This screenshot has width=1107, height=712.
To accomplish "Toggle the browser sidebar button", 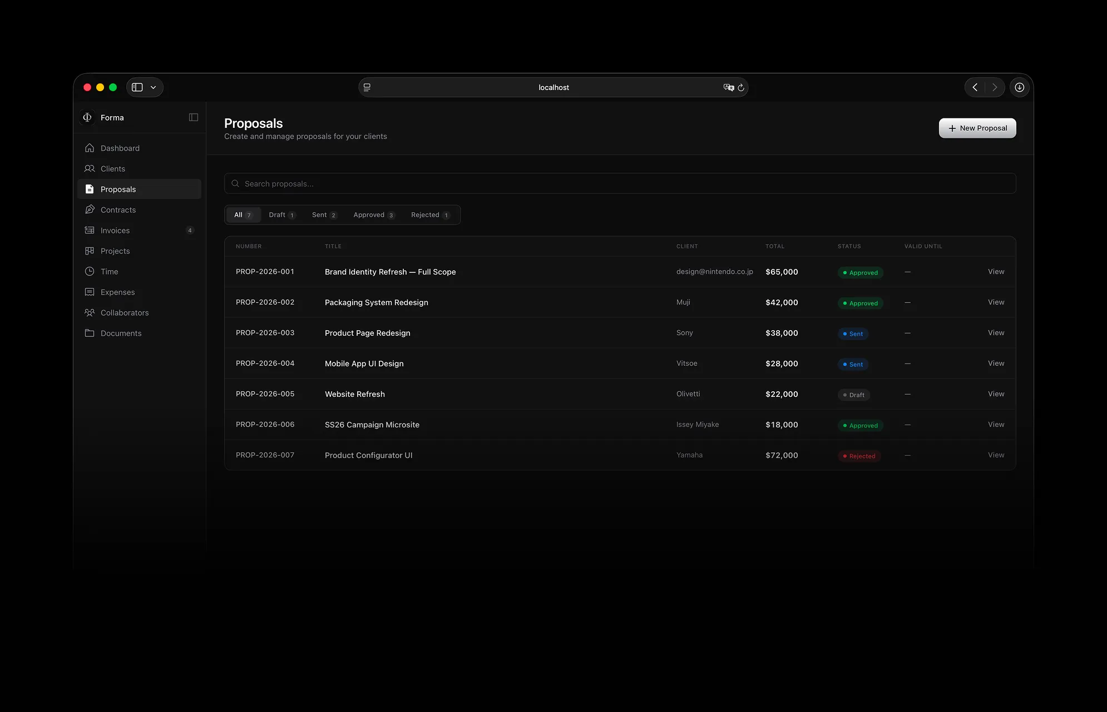I will click(x=137, y=87).
